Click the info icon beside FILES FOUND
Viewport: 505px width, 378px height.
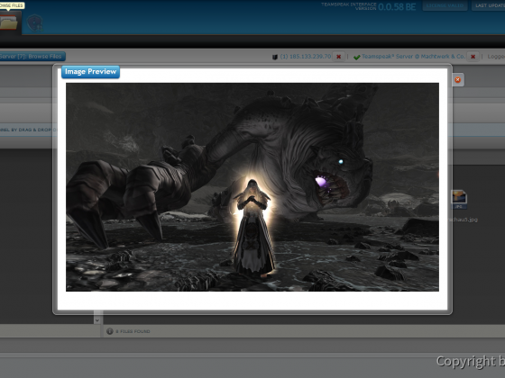109,331
